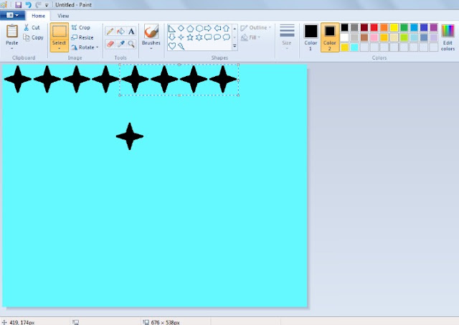Select the lightning bolt shape
Screen dimensions: 459x325
[181, 46]
